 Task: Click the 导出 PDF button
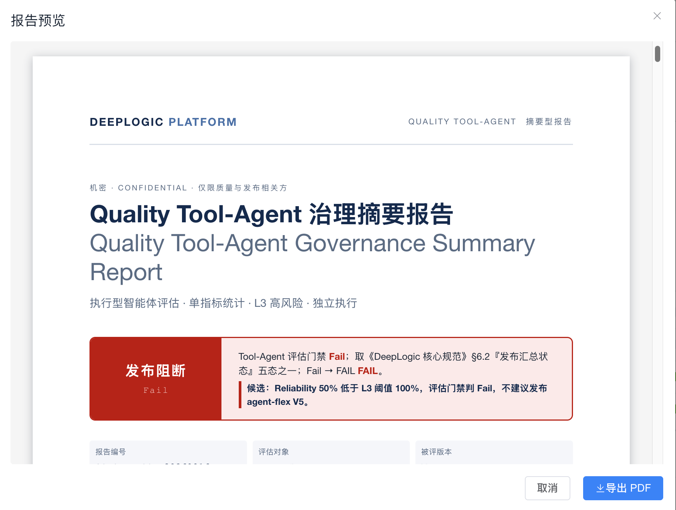623,488
